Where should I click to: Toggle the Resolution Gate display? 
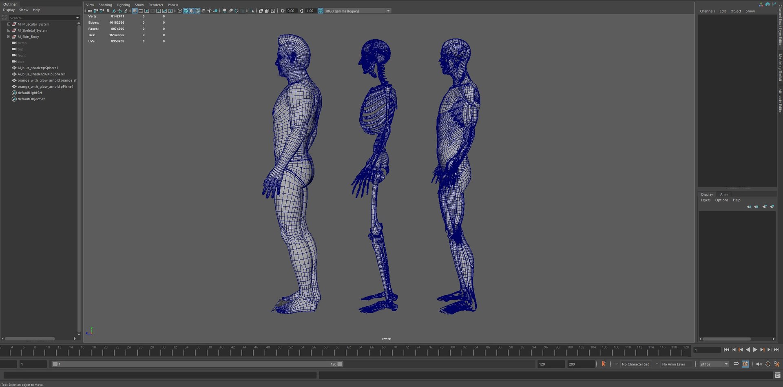click(147, 11)
